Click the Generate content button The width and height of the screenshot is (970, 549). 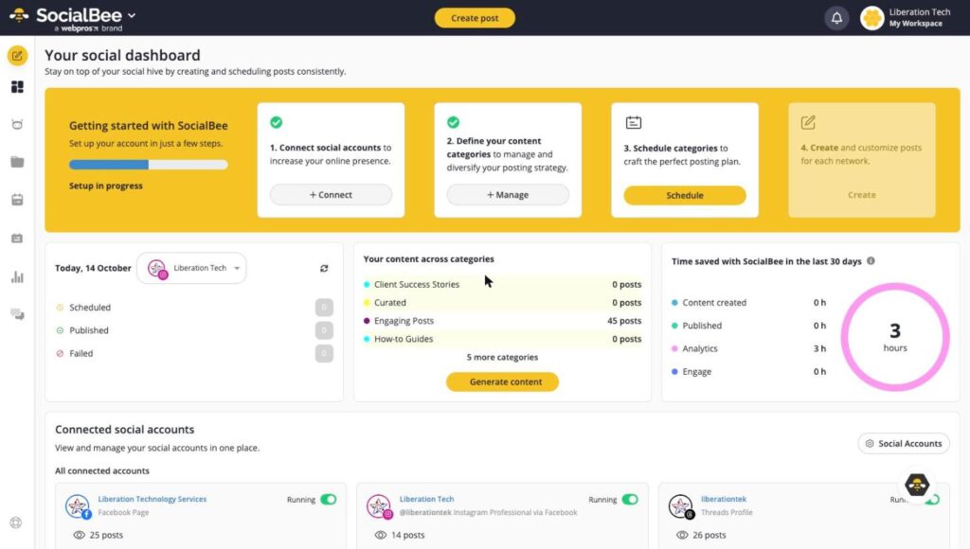click(502, 382)
